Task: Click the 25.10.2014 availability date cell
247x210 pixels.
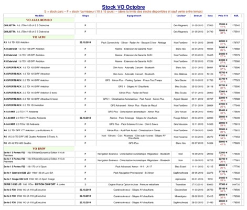Action: [x=85, y=43]
